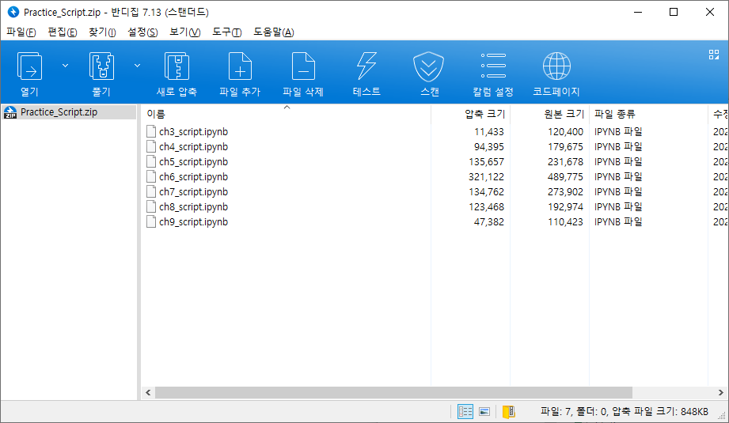Switch to image preview view icon
Image resolution: width=729 pixels, height=423 pixels.
tap(484, 411)
